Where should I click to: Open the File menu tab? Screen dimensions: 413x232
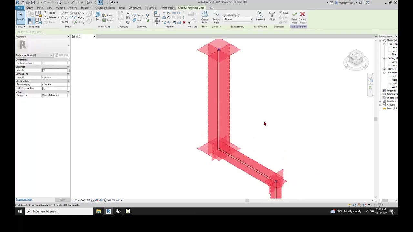(20, 8)
